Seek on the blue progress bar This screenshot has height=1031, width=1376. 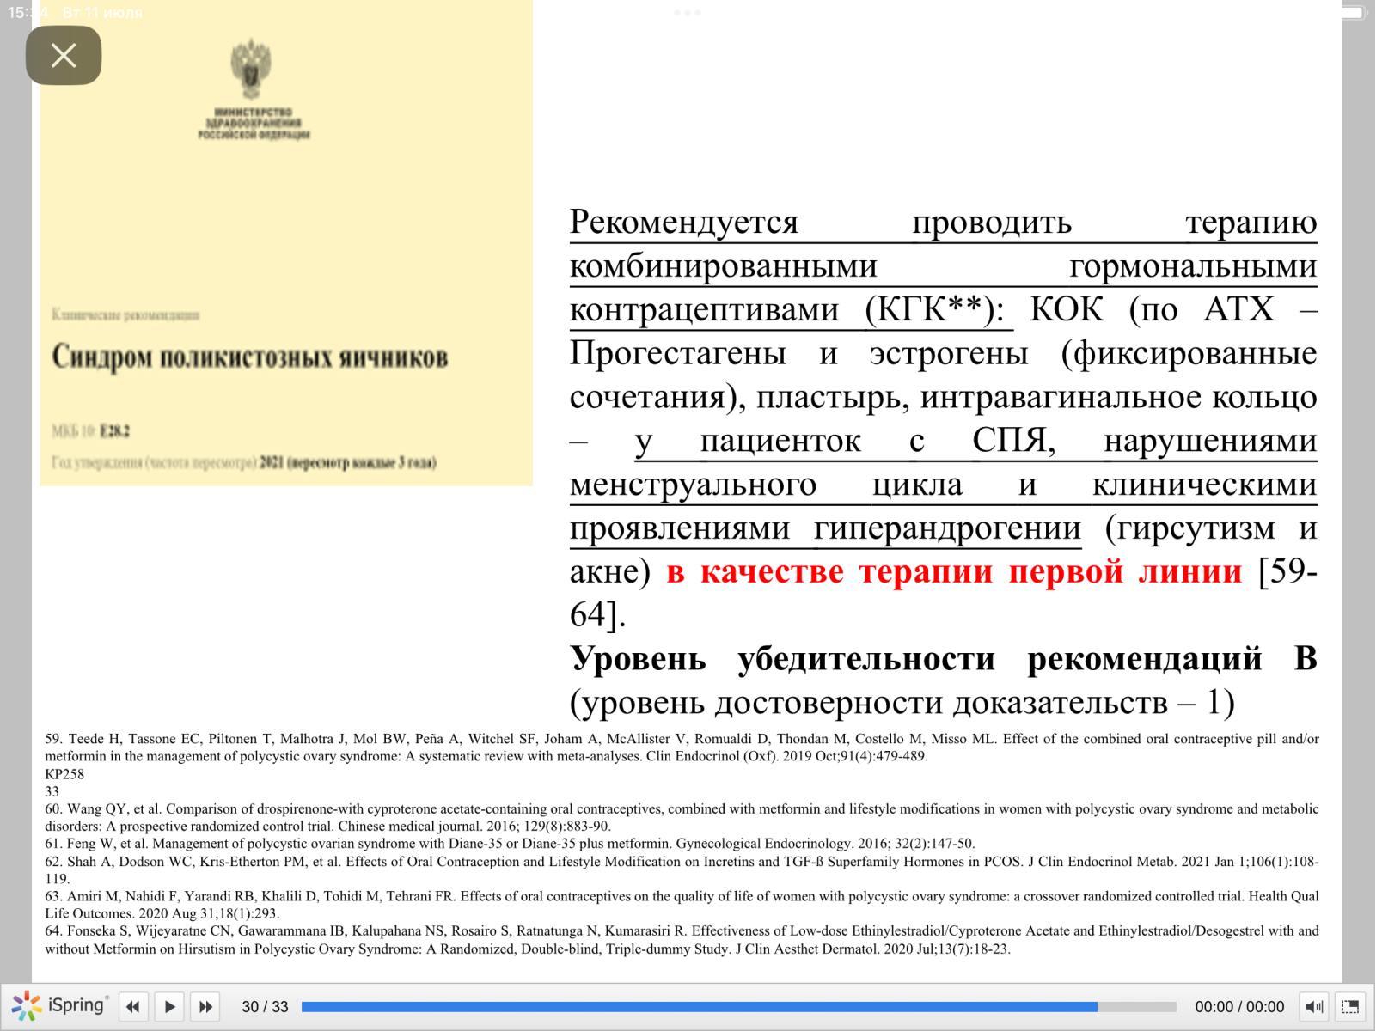[738, 1006]
